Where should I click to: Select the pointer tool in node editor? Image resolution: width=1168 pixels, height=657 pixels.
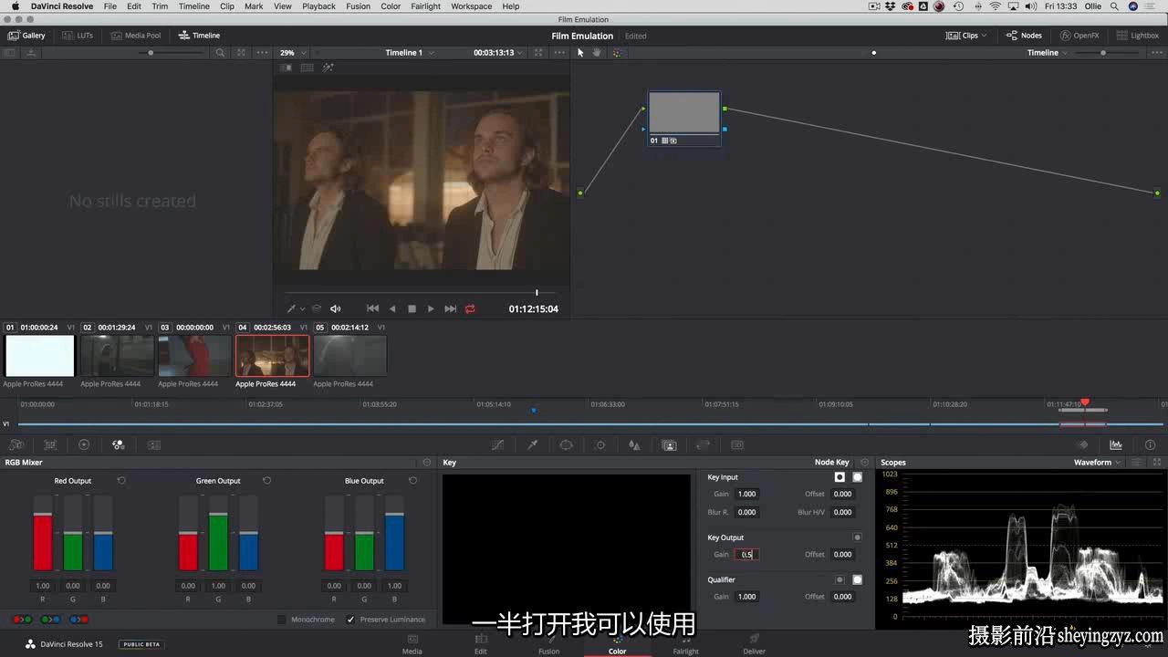[x=580, y=52]
